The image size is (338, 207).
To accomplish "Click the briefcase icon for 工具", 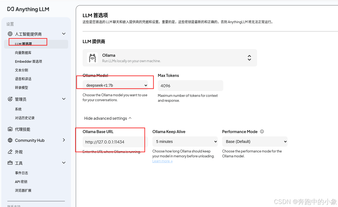I will click(10, 163).
